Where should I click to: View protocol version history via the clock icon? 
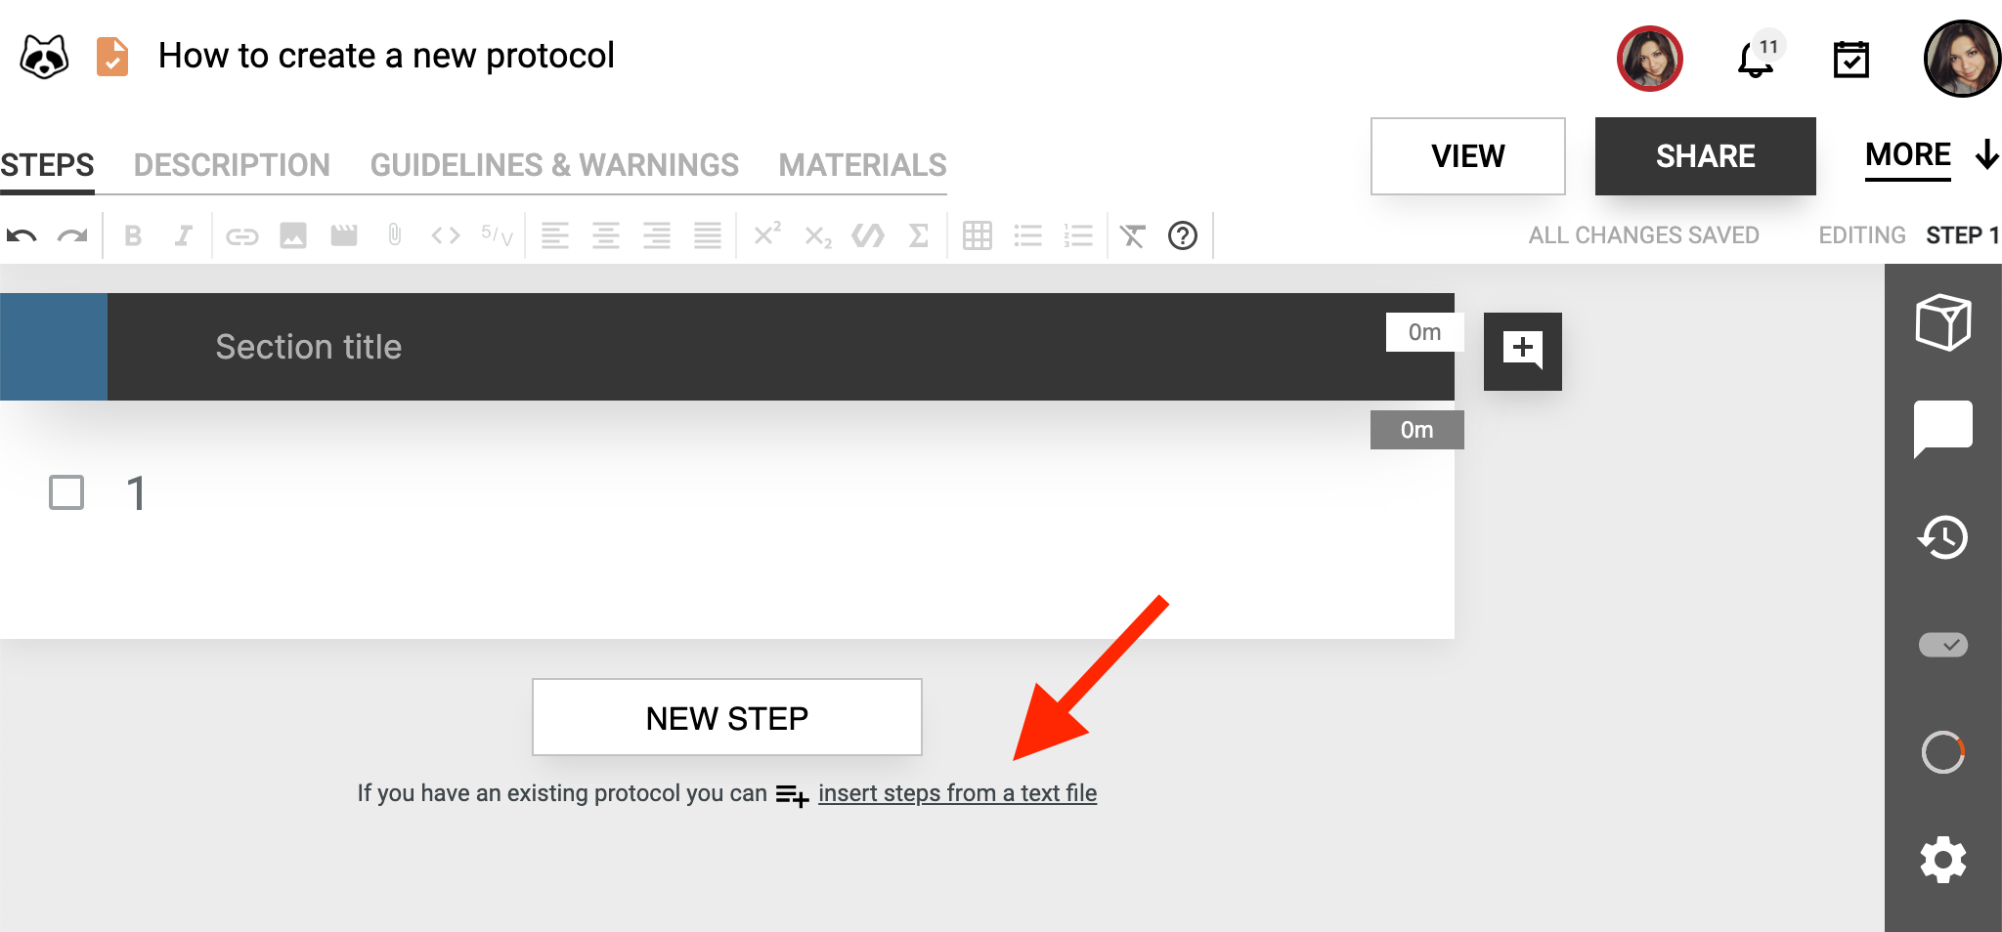click(x=1943, y=538)
